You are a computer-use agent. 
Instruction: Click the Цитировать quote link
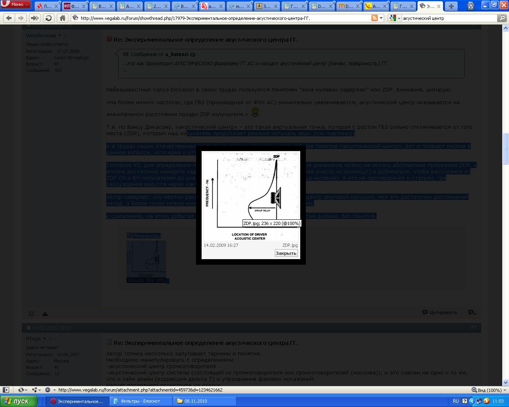440,312
